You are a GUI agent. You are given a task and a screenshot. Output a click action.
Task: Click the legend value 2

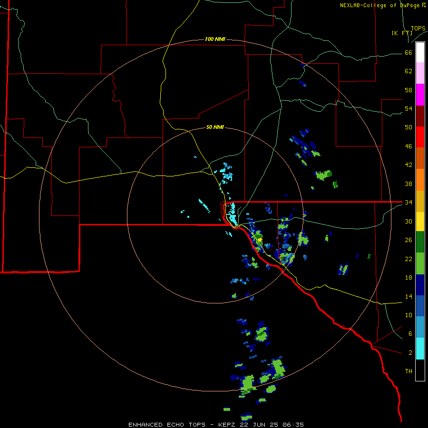[410, 353]
